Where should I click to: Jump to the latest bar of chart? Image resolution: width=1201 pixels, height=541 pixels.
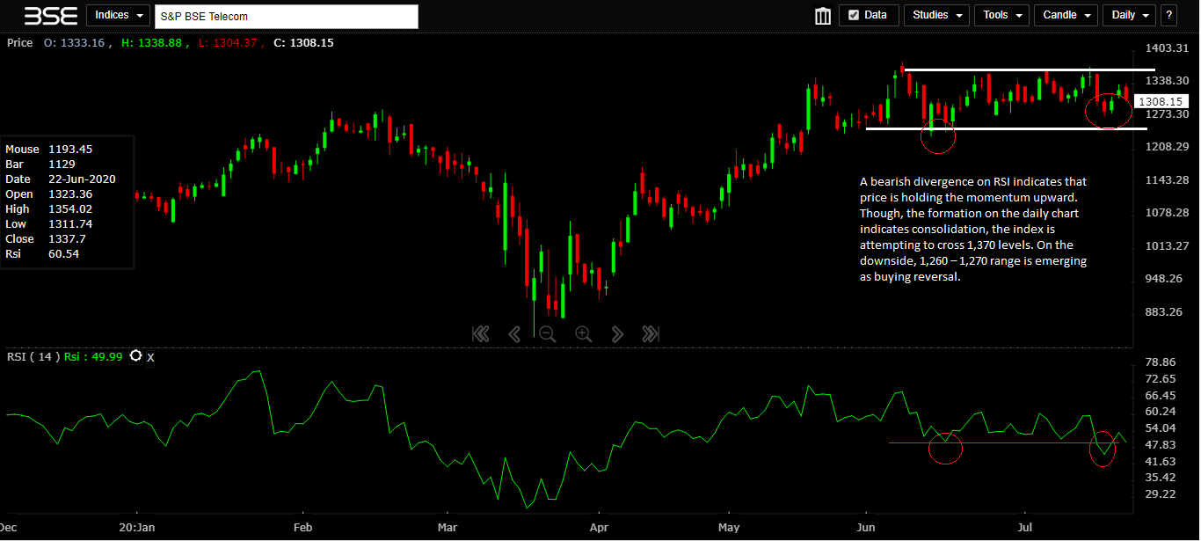(651, 334)
